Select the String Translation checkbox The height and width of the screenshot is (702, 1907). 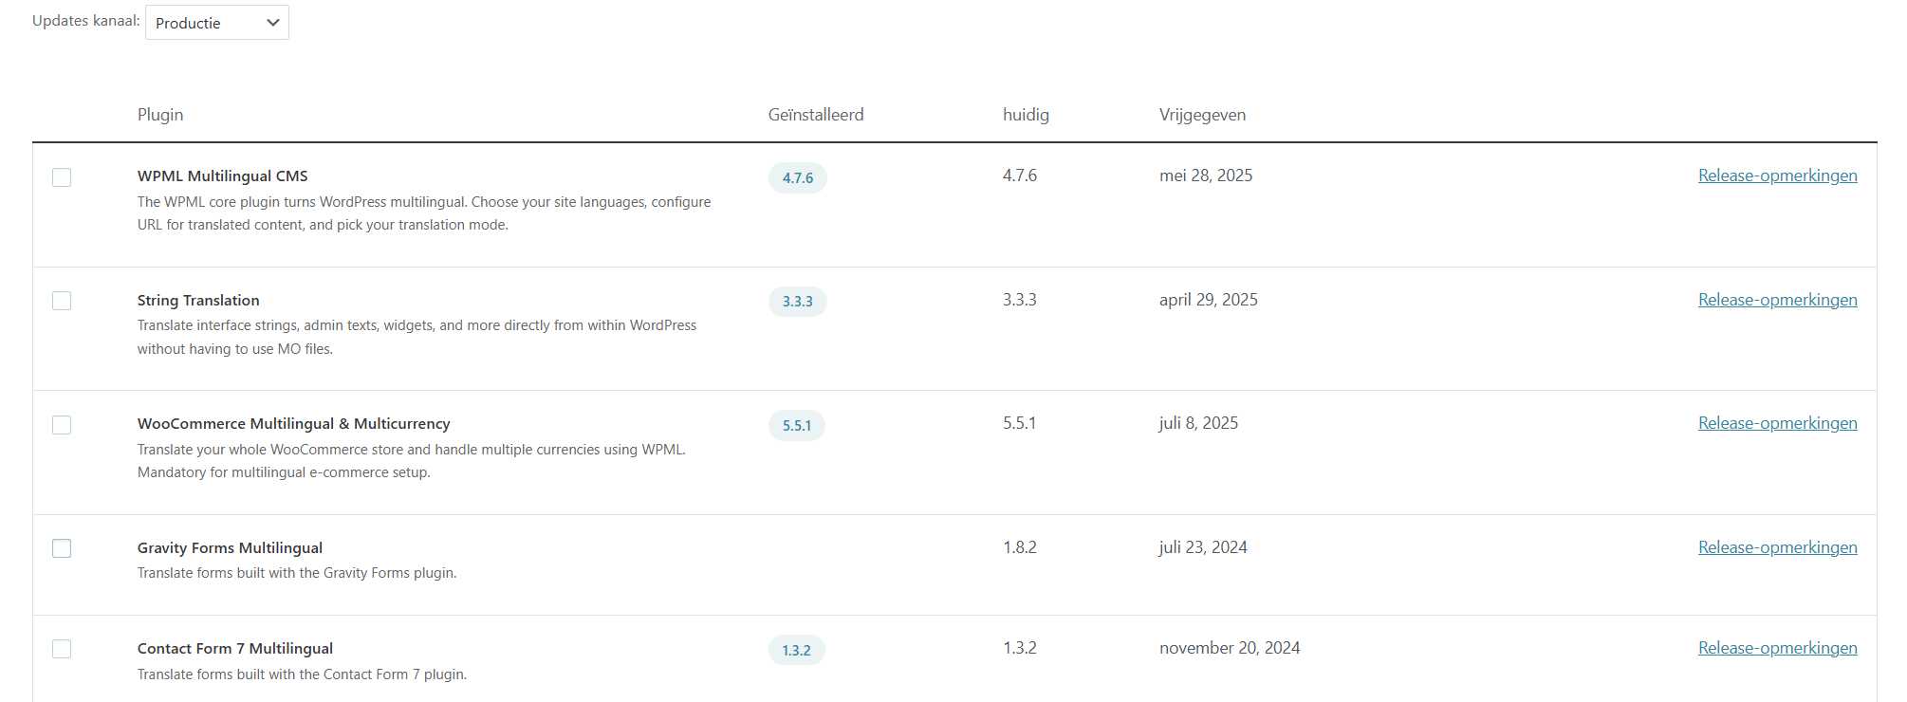pyautogui.click(x=62, y=301)
